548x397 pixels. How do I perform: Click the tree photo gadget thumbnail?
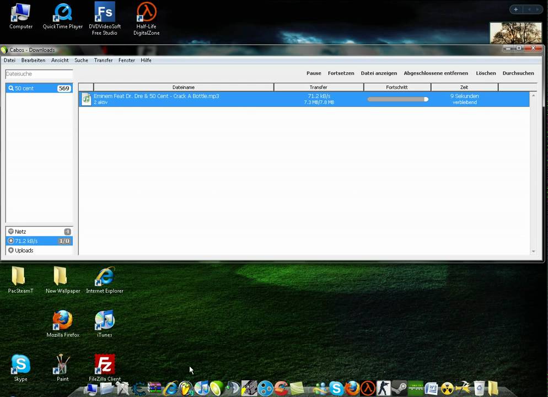point(515,33)
